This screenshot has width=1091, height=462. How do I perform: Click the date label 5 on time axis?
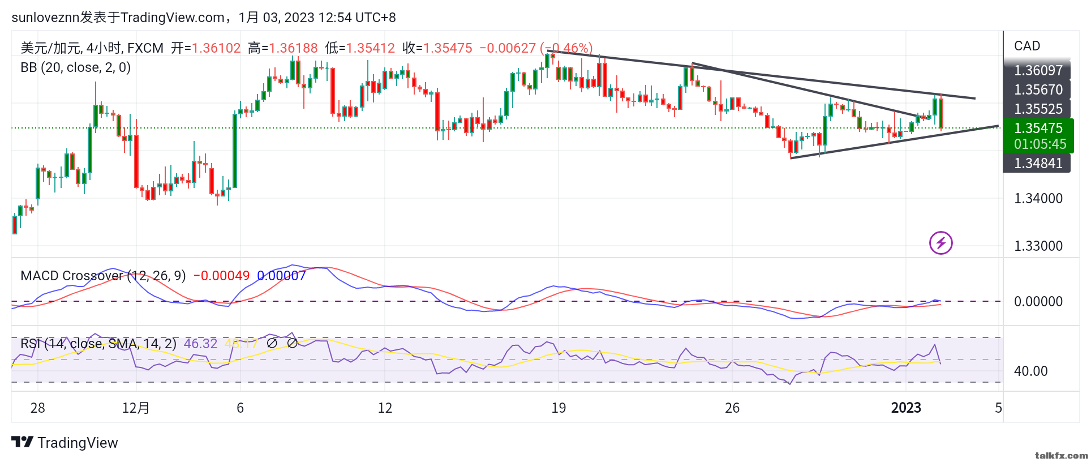tap(999, 408)
